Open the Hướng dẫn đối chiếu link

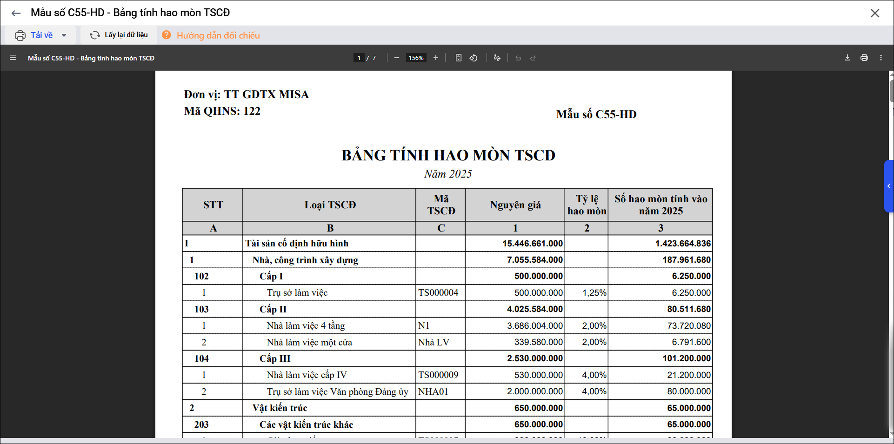tap(218, 35)
